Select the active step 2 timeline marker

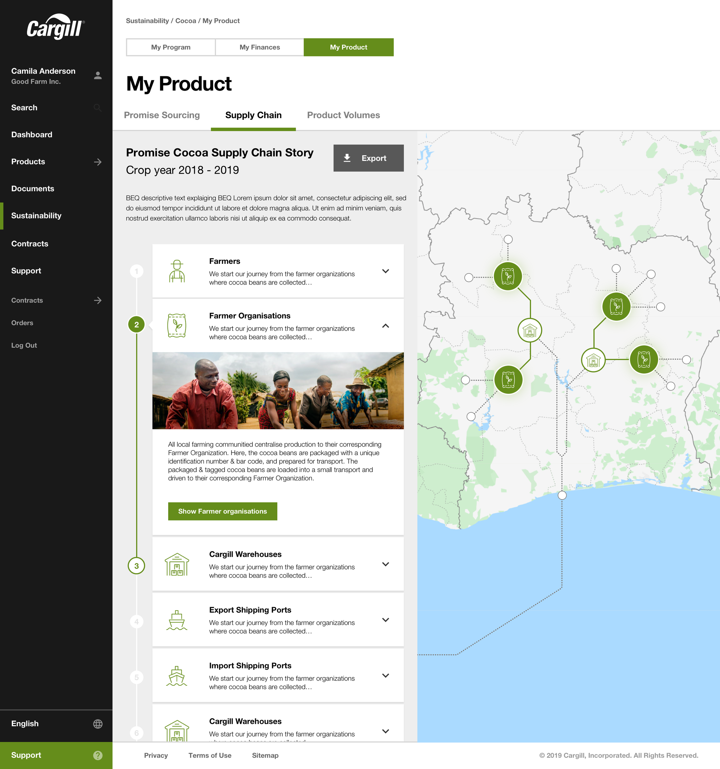pos(137,325)
